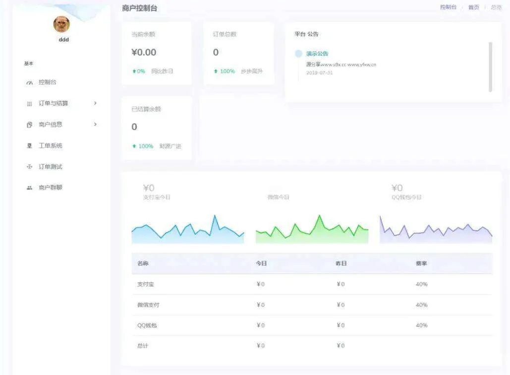Click the 控制台 breadcrumb link at top right
Image resolution: width=510 pixels, height=375 pixels.
(x=448, y=7)
